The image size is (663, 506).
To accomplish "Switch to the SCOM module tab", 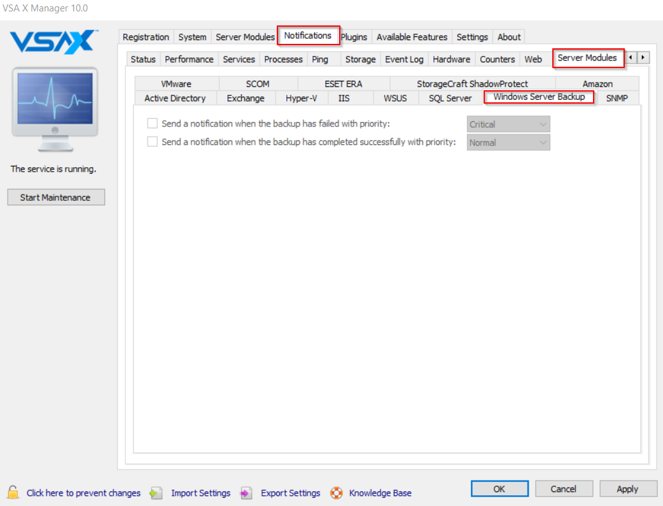I will (x=258, y=84).
